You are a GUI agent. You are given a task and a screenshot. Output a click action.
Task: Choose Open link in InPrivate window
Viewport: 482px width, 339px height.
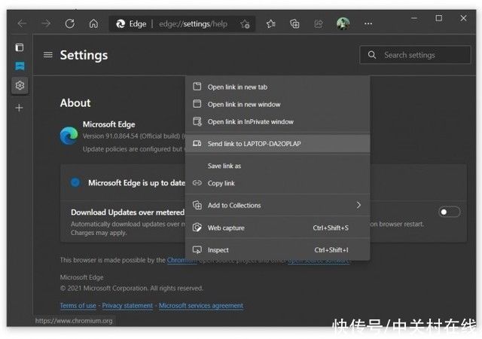click(277, 122)
